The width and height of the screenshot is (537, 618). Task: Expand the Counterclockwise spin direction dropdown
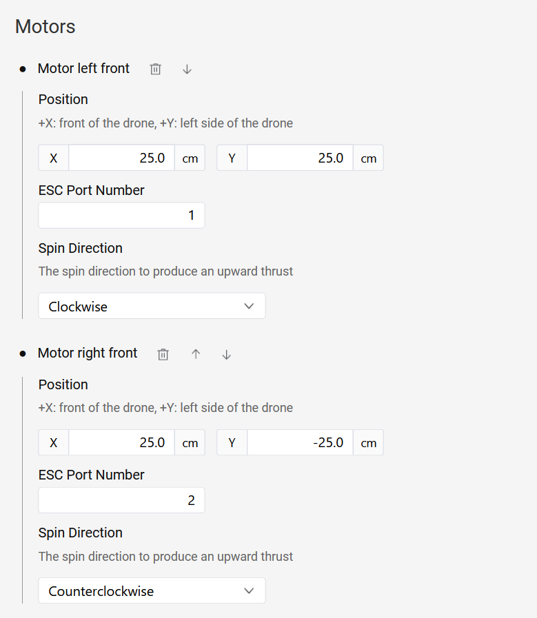(x=152, y=591)
